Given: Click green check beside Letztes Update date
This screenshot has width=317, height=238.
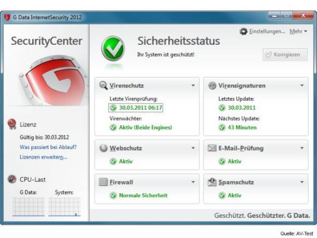Looking at the screenshot, I should coord(222,108).
